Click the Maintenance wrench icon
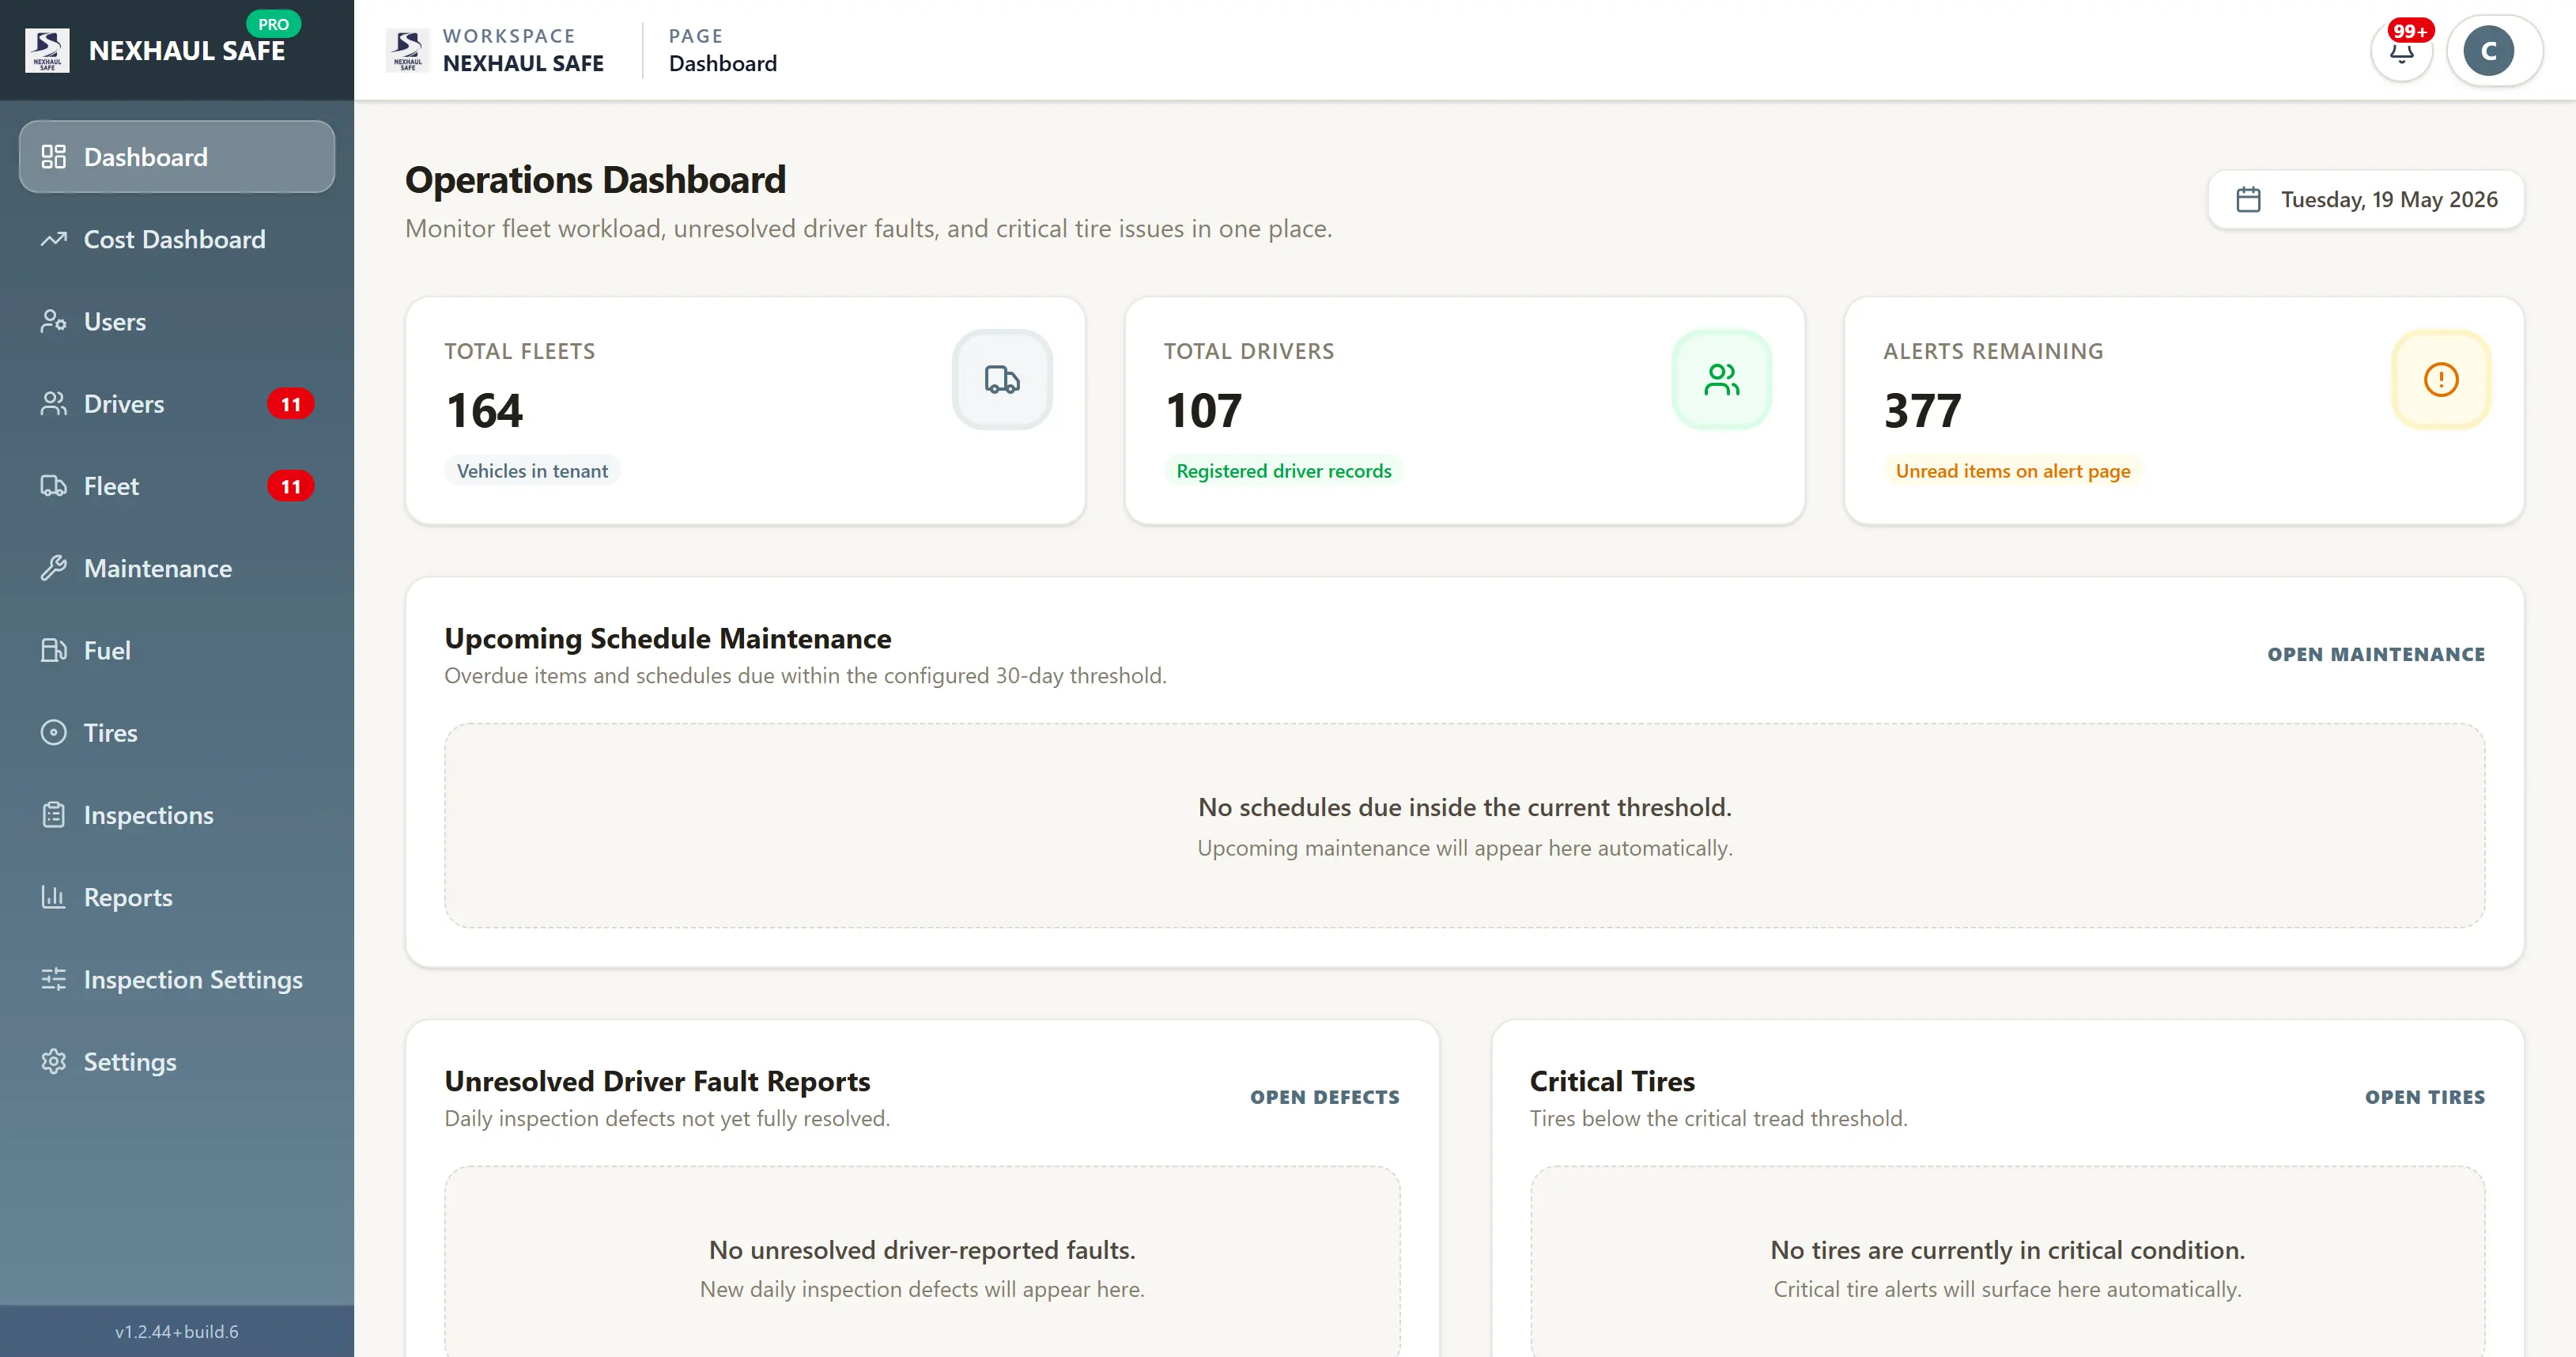Image resolution: width=2576 pixels, height=1357 pixels. tap(53, 568)
